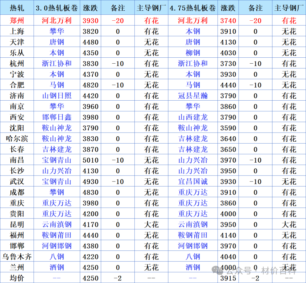This screenshot has width=306, height=283.
Task: Click the 合肥 city cell
Action: click(17, 85)
